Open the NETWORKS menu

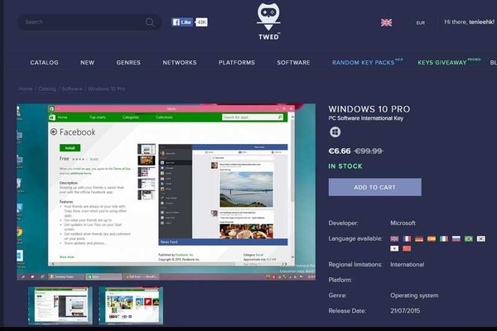point(180,62)
